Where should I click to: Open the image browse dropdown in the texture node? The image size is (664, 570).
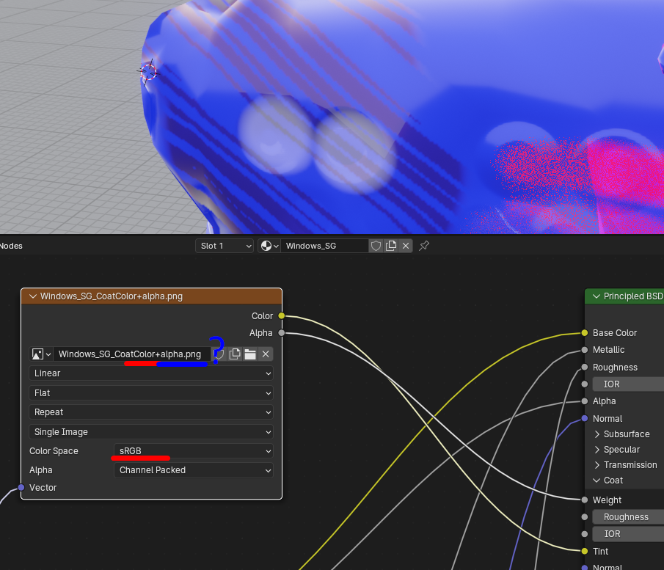coord(41,354)
